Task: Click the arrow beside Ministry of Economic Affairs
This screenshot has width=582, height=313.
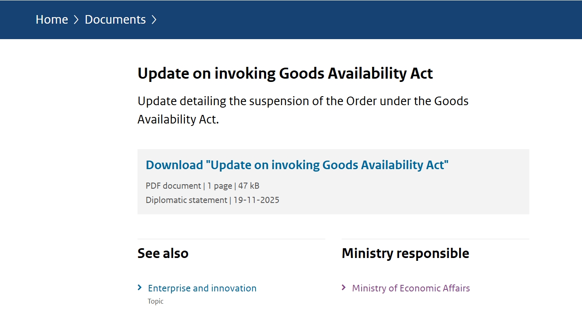Action: click(344, 288)
